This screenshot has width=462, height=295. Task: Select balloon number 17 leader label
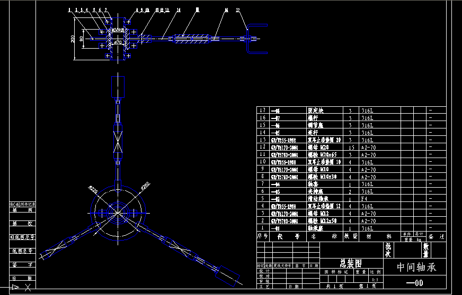coord(238,10)
